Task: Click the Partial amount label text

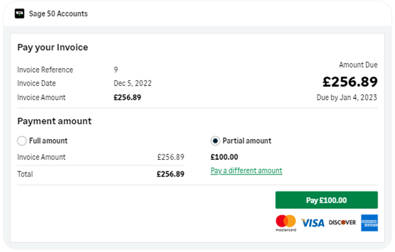Action: [247, 141]
